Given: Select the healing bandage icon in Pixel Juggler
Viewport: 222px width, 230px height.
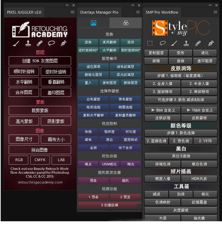Looking at the screenshot, I should pos(40,43).
